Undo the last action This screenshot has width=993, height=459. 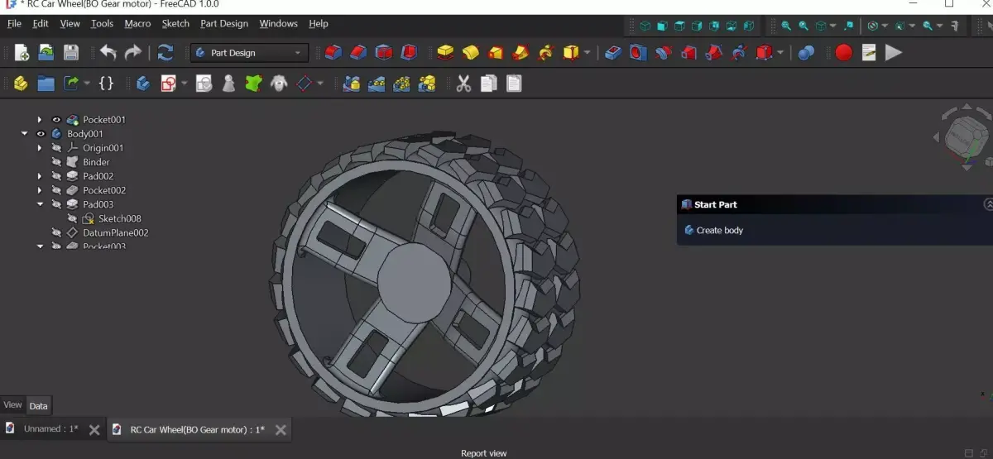click(108, 53)
